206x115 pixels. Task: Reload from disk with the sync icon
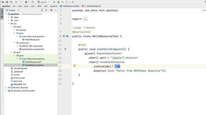click(x=11, y=2)
